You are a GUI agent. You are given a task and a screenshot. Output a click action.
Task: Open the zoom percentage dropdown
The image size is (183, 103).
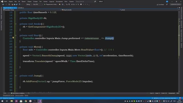(x=6, y=93)
